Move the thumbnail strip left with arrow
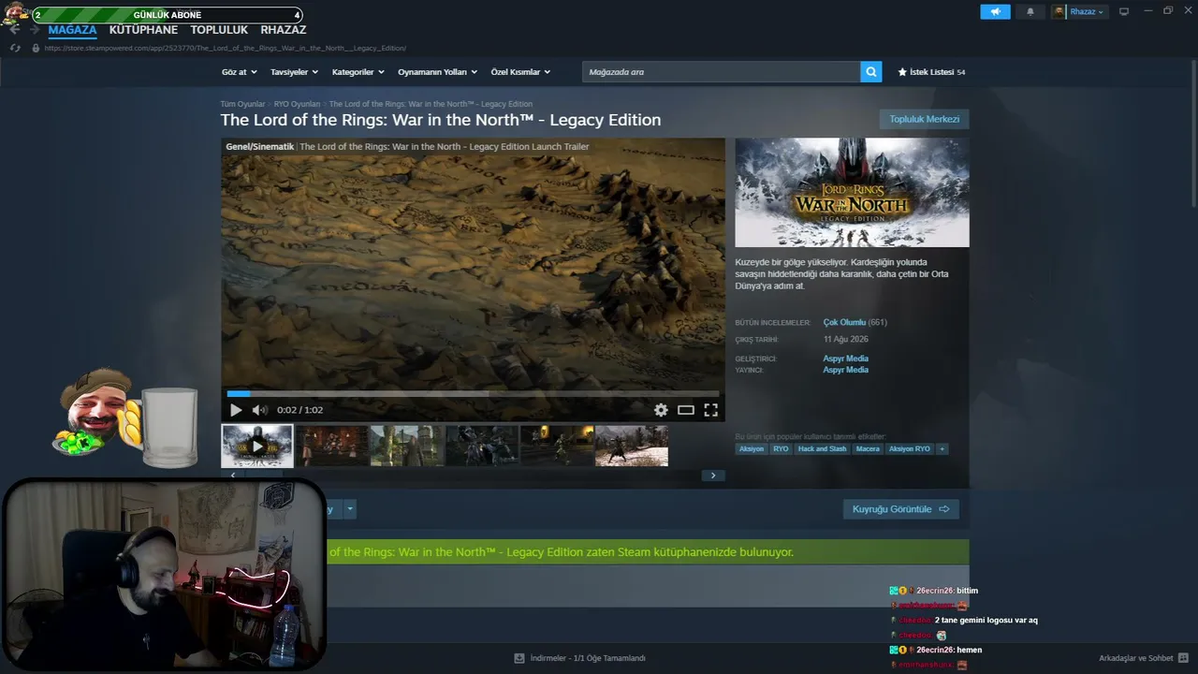This screenshot has height=674, width=1198. [233, 476]
